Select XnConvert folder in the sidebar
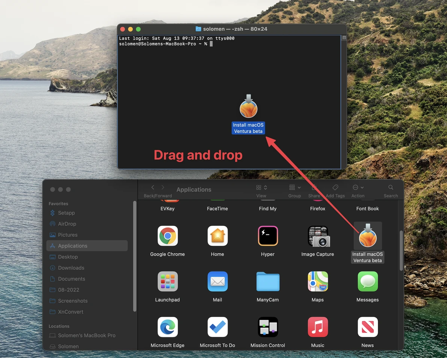 point(87,312)
